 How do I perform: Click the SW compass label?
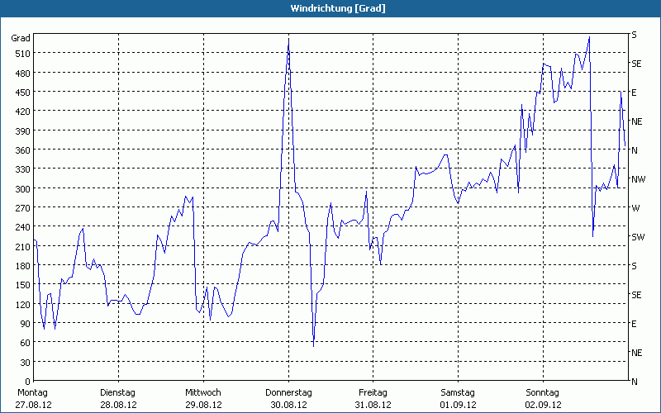[x=638, y=237]
